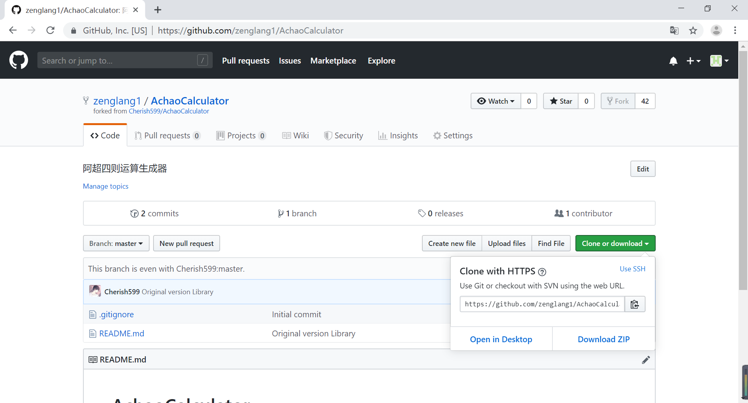Open repository Settings tab

[453, 135]
